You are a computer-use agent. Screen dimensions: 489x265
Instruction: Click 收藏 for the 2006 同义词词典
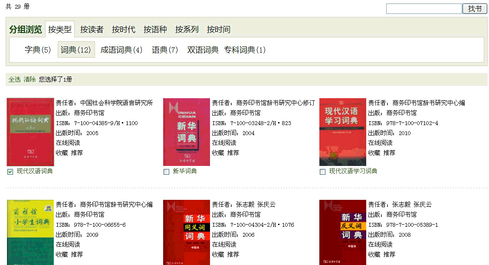coord(218,255)
